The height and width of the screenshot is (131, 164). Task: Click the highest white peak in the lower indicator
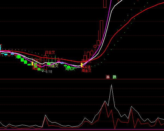point(111,85)
